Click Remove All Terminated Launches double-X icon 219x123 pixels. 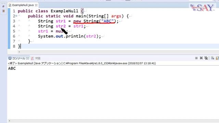coord(206,58)
